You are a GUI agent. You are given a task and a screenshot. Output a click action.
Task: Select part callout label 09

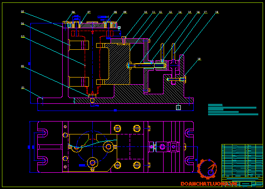click(x=125, y=12)
